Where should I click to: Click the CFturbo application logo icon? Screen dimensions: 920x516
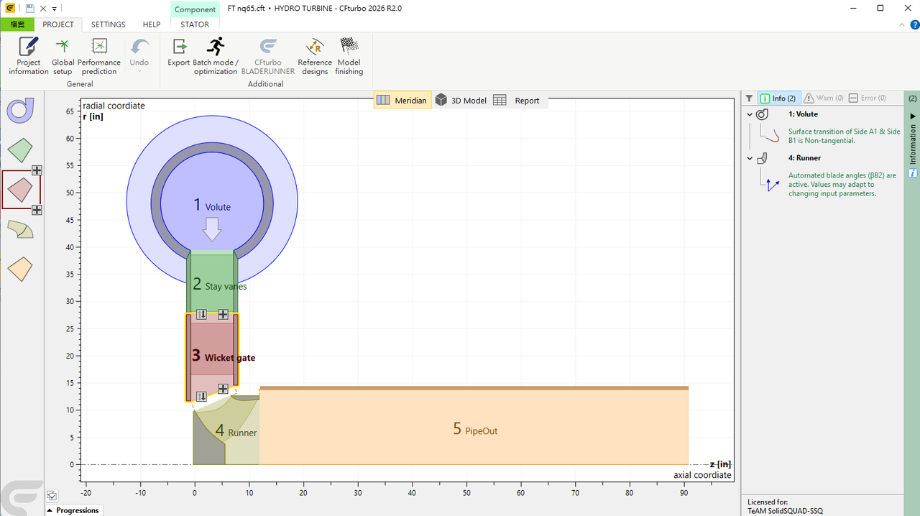(11, 9)
